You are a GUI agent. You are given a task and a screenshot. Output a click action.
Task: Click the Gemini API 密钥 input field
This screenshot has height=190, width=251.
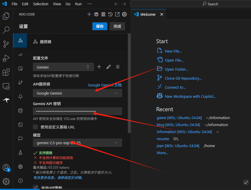(x=77, y=111)
